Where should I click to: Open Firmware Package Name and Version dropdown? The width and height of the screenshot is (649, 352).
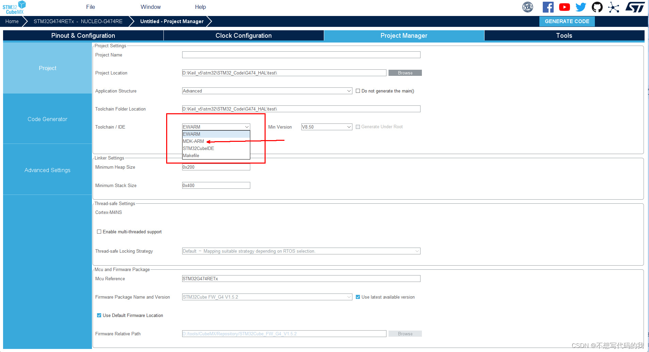[267, 297]
